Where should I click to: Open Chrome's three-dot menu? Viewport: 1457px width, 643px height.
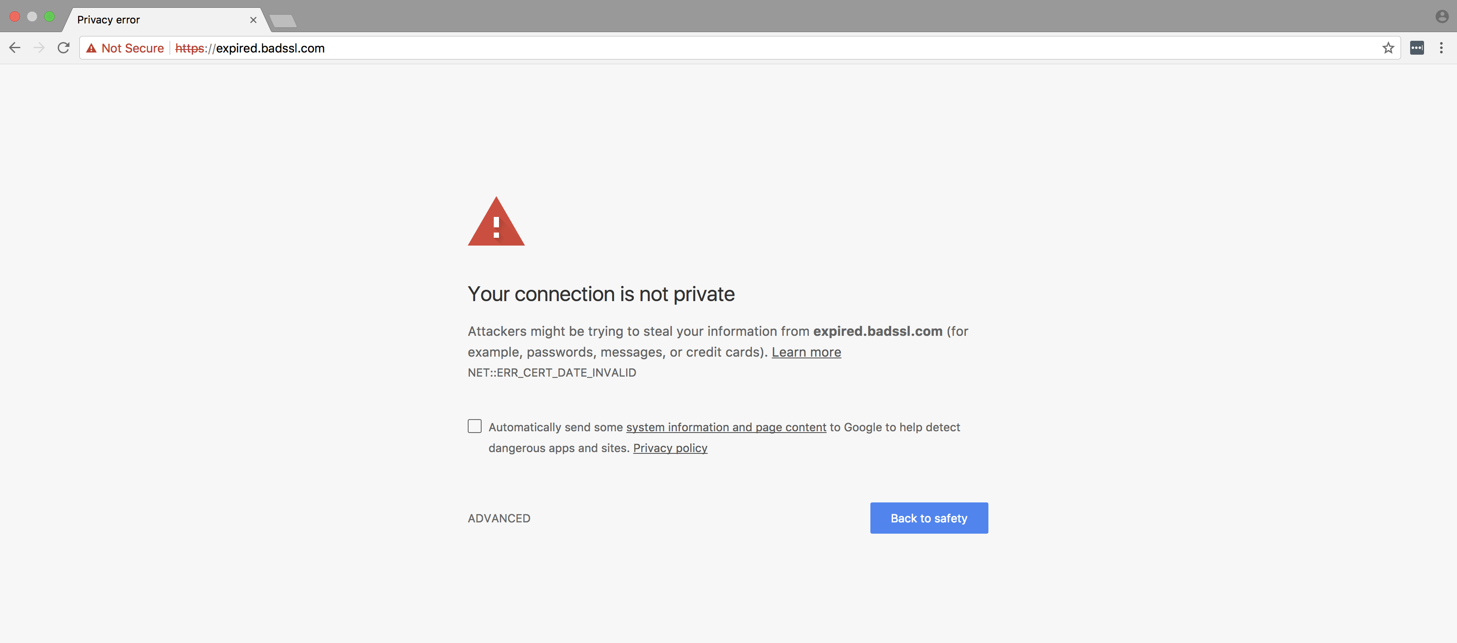pyautogui.click(x=1442, y=48)
